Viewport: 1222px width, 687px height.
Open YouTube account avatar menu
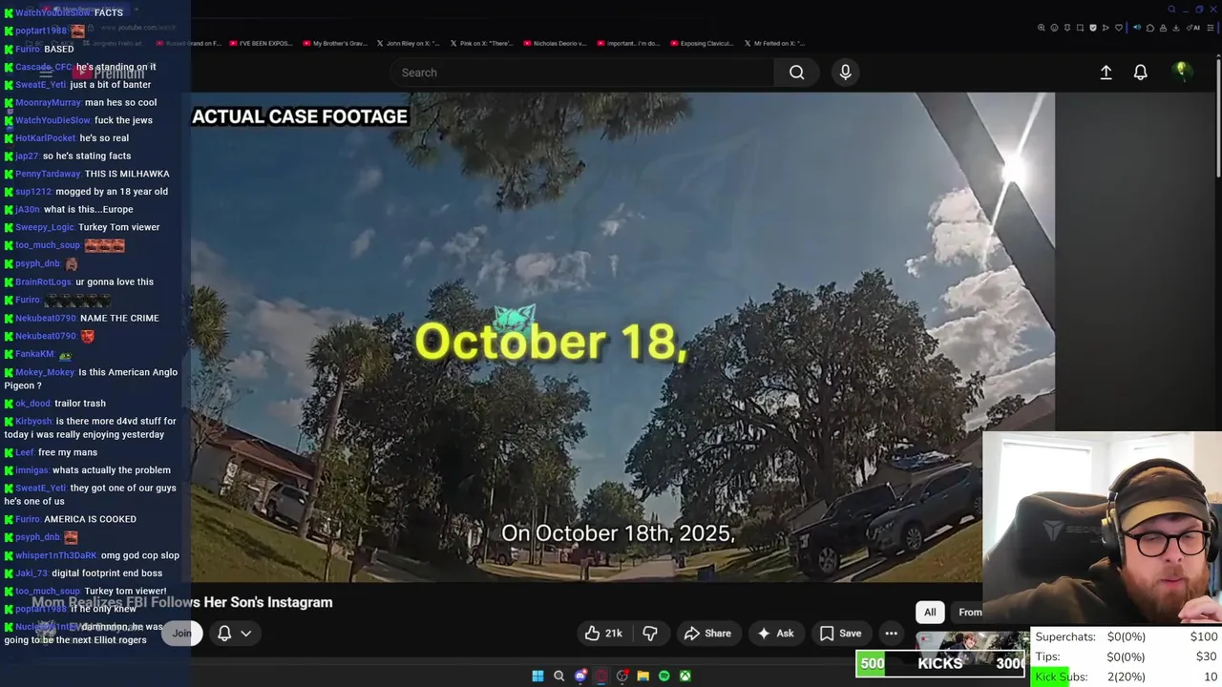pyautogui.click(x=1181, y=72)
